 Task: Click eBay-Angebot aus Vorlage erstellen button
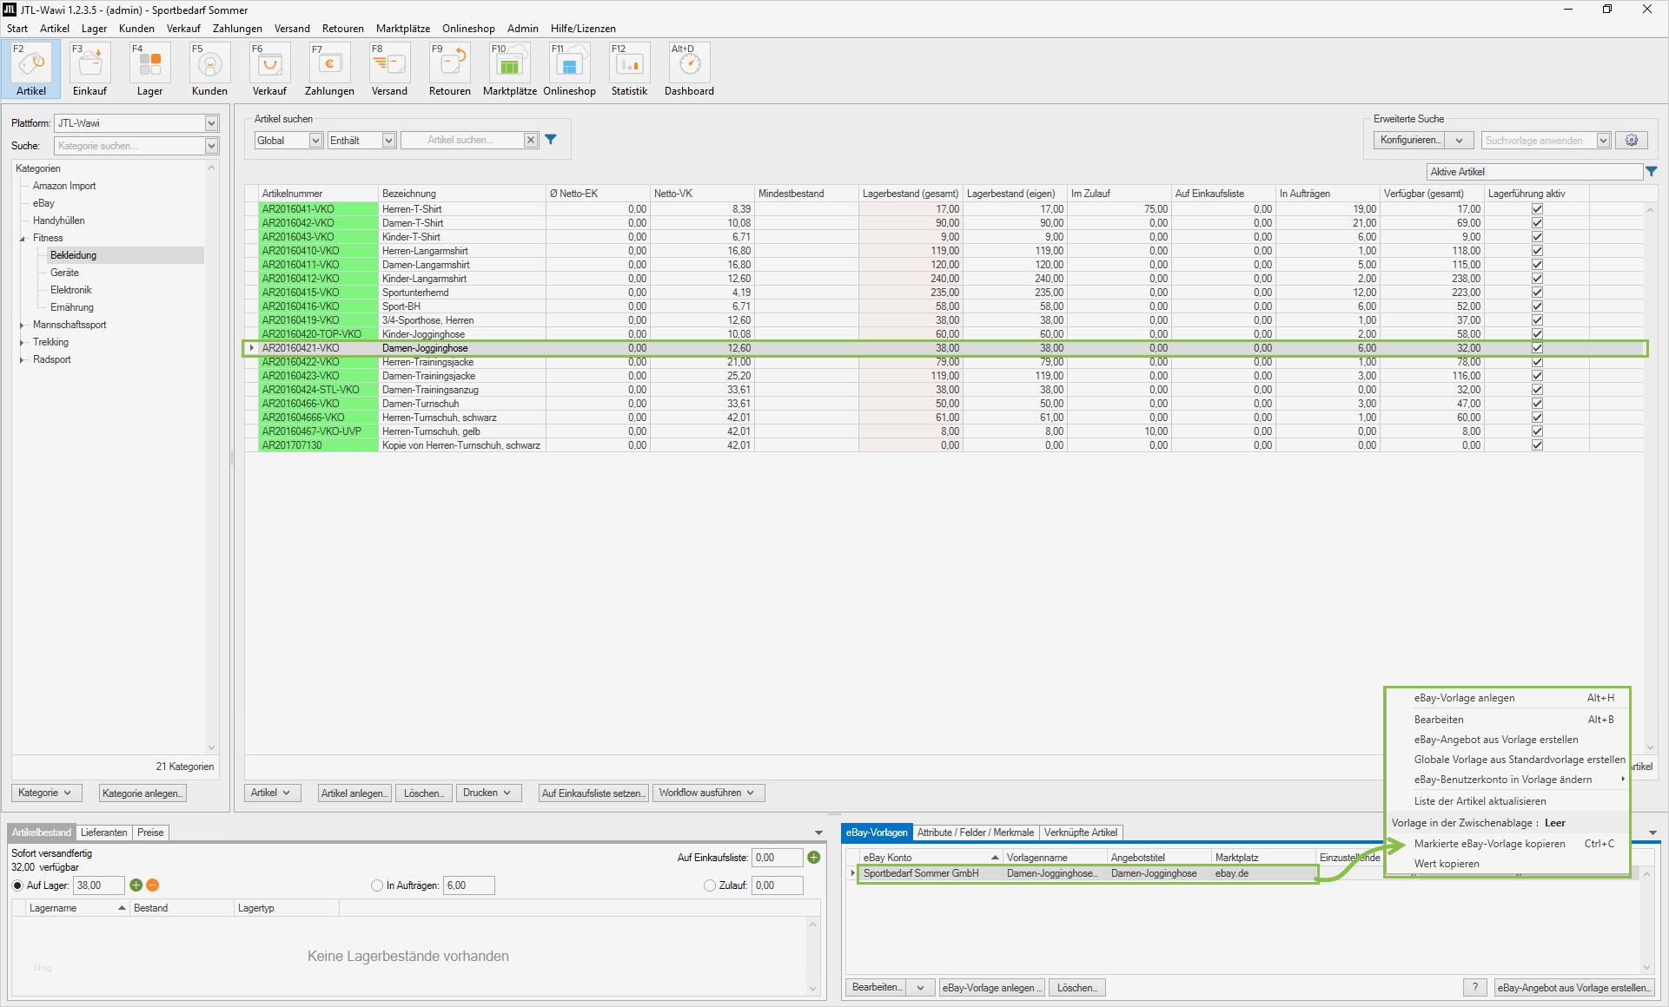click(1574, 988)
